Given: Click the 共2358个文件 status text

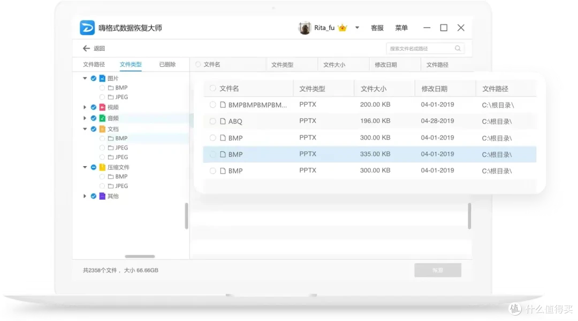Looking at the screenshot, I should (x=100, y=270).
